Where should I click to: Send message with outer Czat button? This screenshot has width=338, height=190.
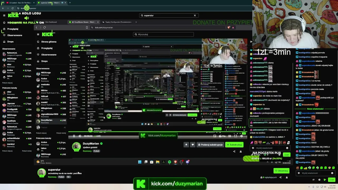pos(332,180)
